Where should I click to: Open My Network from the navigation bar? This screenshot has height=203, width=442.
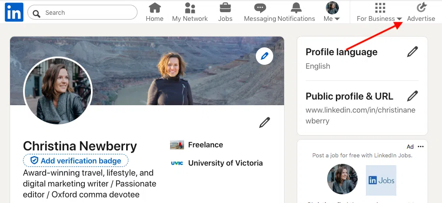click(190, 8)
